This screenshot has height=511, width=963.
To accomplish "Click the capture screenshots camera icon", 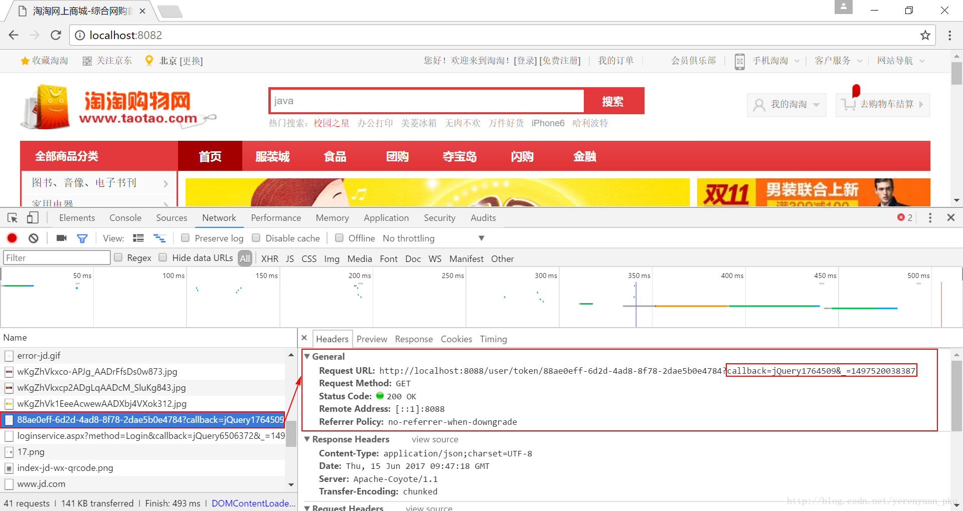I will [62, 238].
